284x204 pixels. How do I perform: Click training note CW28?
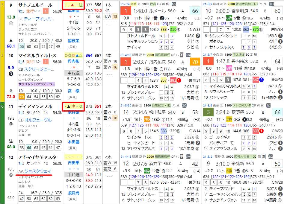click(277, 182)
